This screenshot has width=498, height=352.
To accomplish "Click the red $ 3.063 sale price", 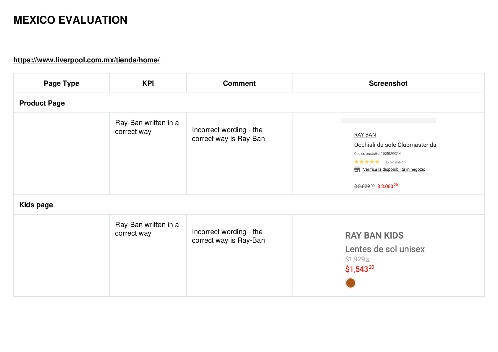I will tap(387, 186).
